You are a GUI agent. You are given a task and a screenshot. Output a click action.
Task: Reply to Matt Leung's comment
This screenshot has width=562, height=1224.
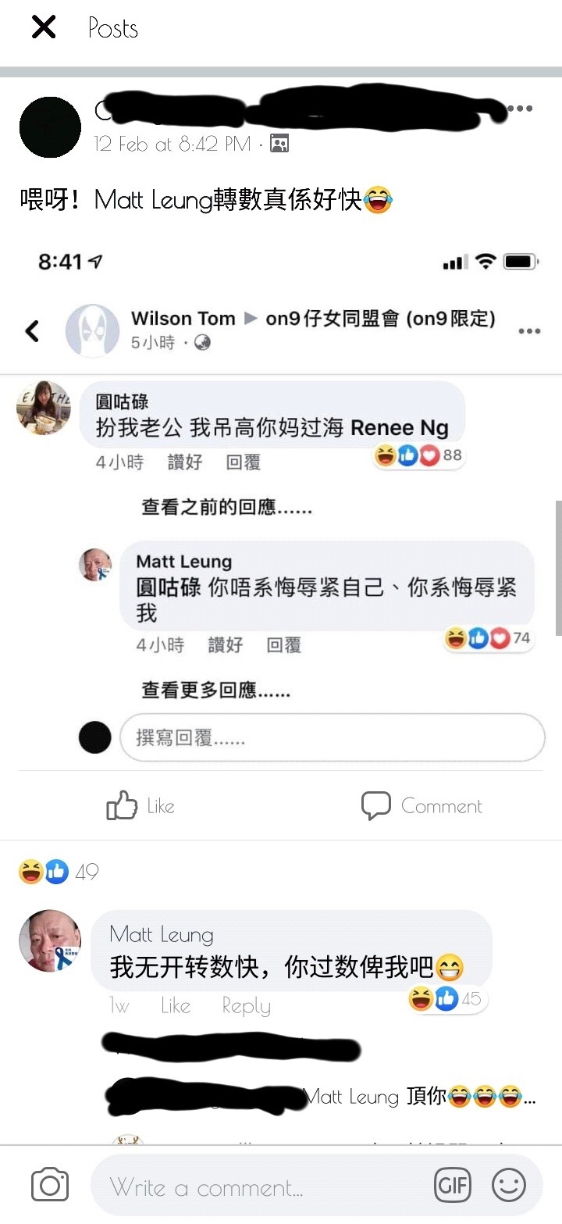coord(246,1006)
